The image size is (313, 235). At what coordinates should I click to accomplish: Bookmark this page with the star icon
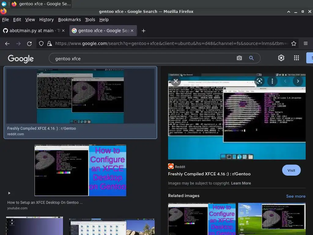click(x=294, y=43)
